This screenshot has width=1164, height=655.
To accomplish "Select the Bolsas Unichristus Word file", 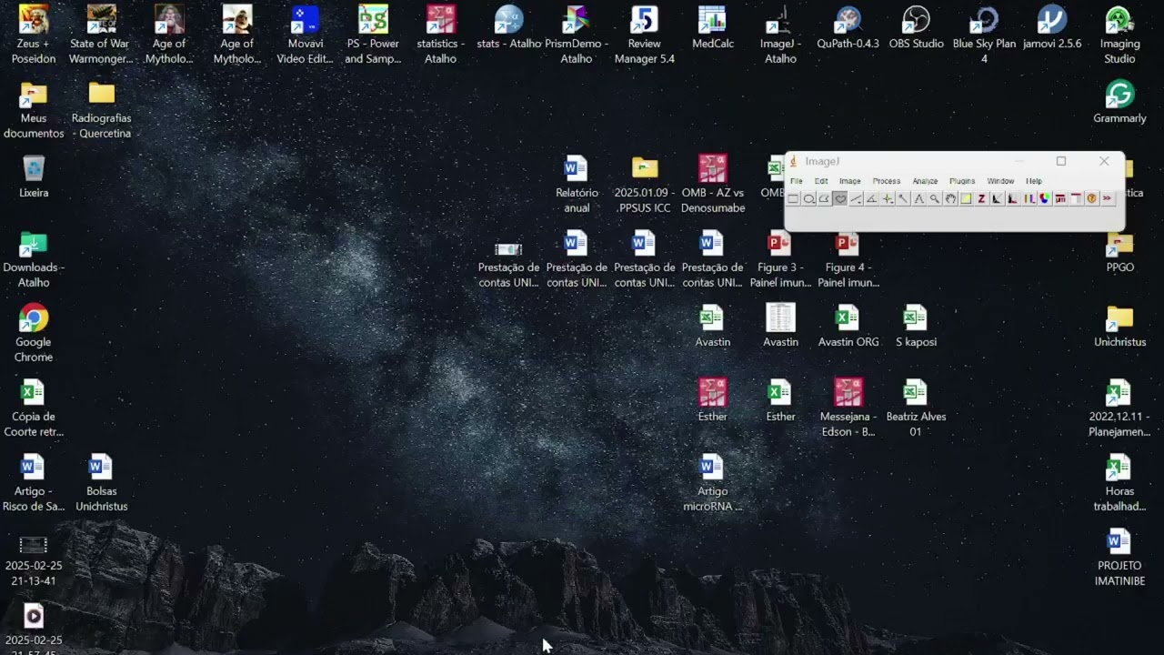I will (x=102, y=482).
